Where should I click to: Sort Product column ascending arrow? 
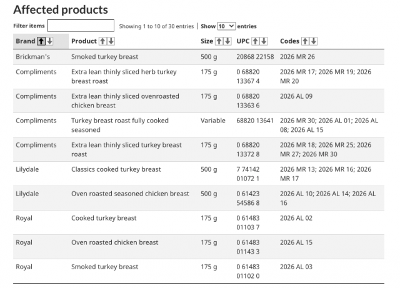[103, 41]
